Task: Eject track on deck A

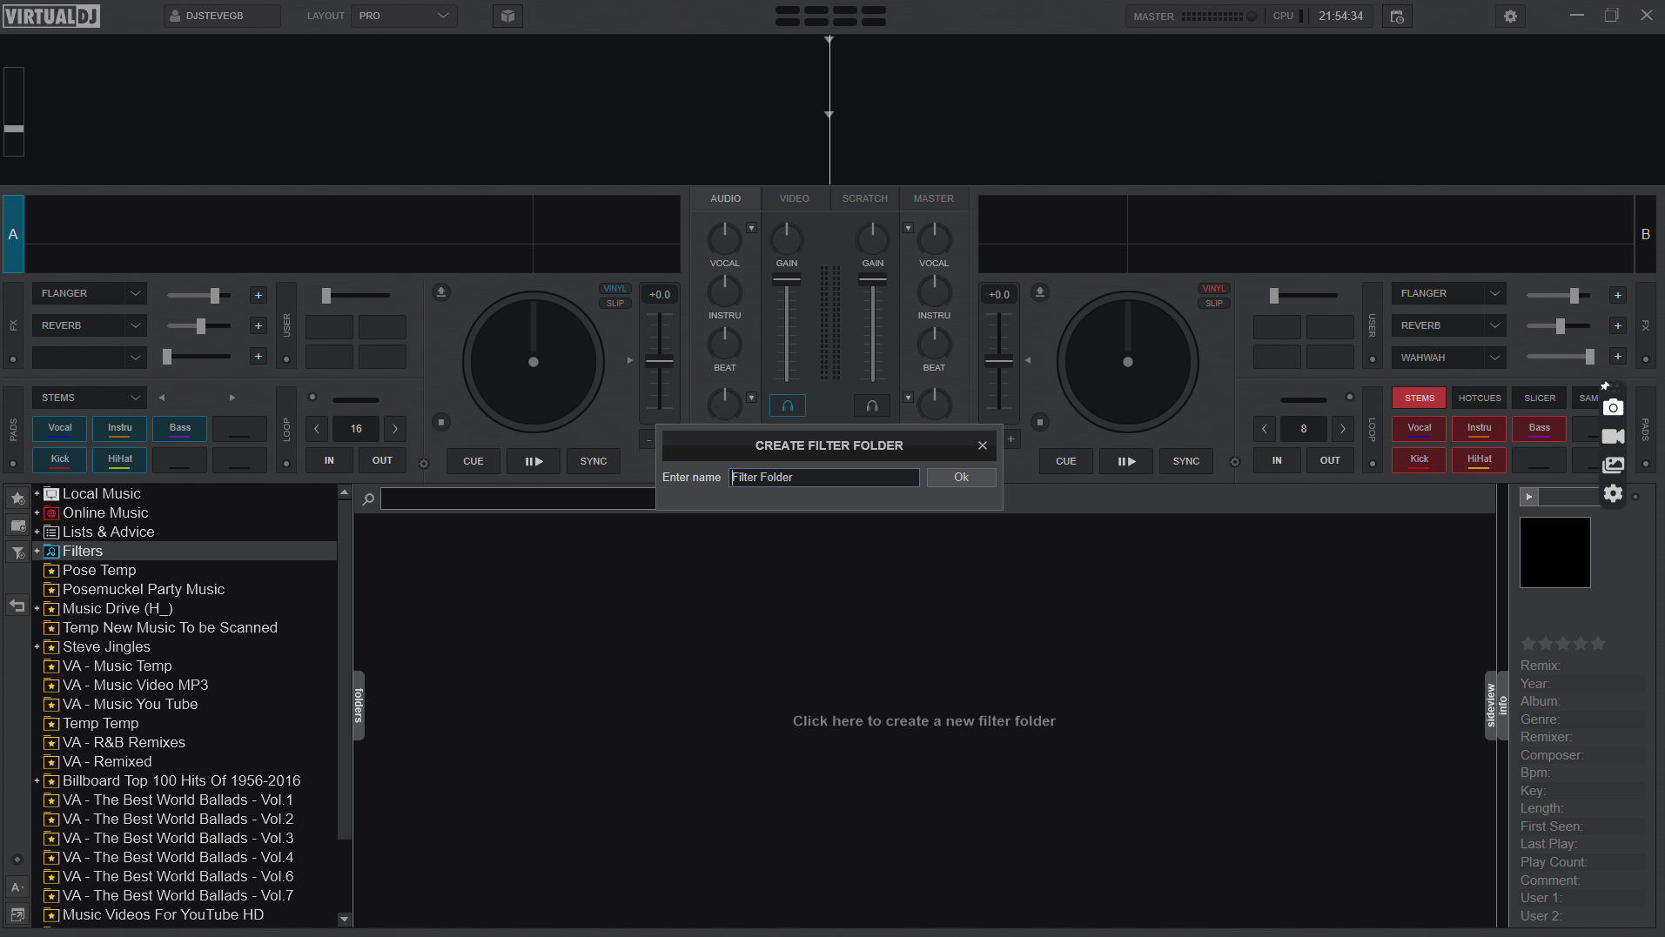Action: (441, 292)
